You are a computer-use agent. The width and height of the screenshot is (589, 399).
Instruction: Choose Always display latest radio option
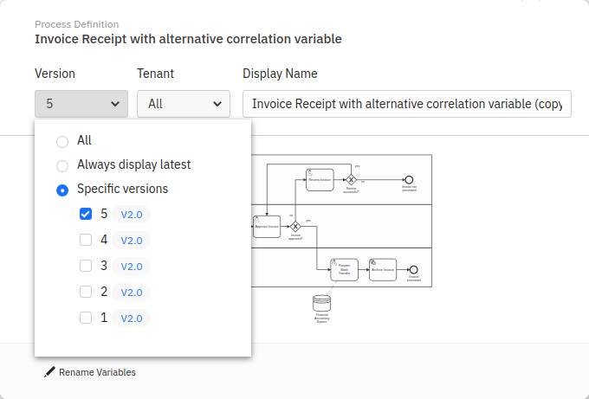click(62, 165)
